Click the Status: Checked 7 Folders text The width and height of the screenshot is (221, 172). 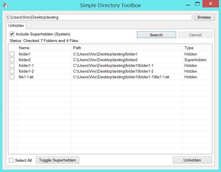(x=44, y=41)
